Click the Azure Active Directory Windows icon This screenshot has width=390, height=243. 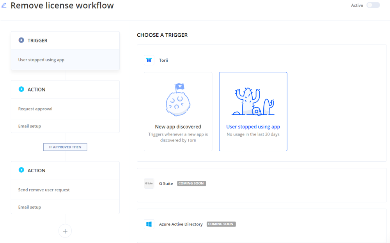pos(149,224)
